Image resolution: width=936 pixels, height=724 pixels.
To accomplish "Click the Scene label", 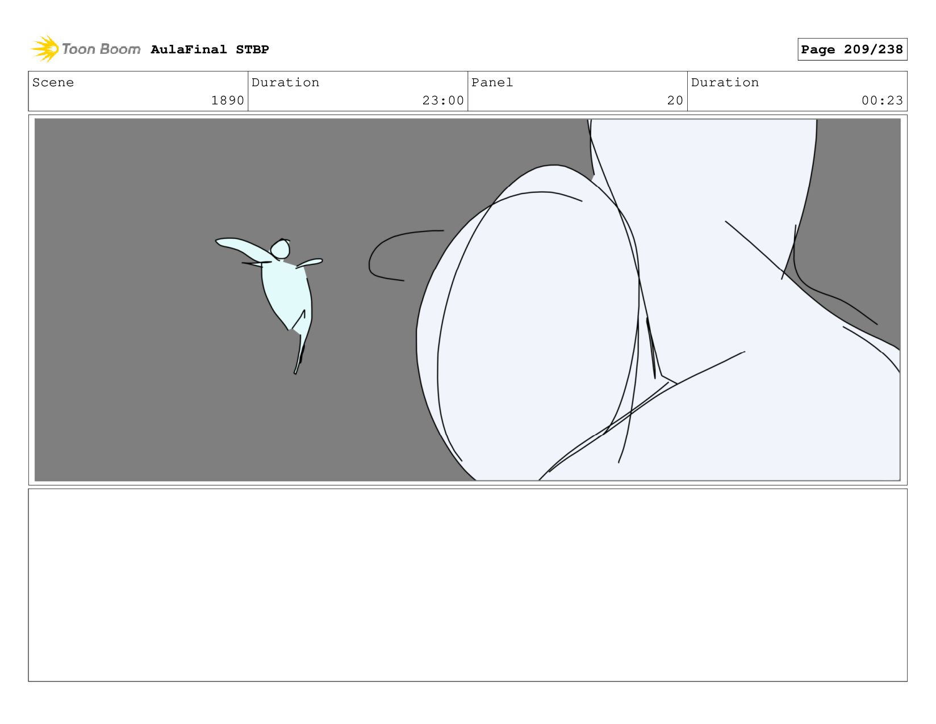I will 53,82.
